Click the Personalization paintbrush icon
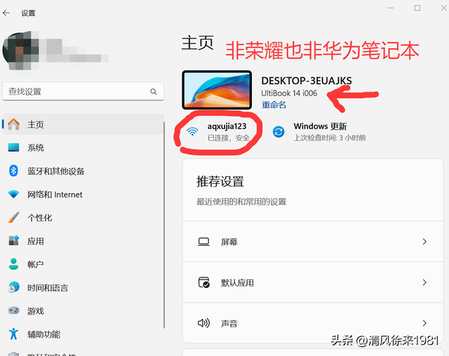 click(x=13, y=218)
